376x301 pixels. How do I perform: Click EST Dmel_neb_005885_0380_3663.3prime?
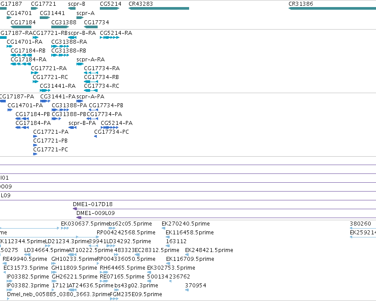coord(8,299)
